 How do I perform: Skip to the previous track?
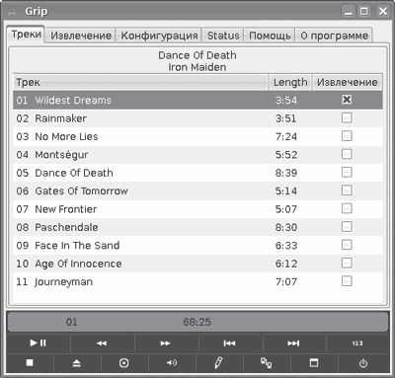[x=229, y=343]
